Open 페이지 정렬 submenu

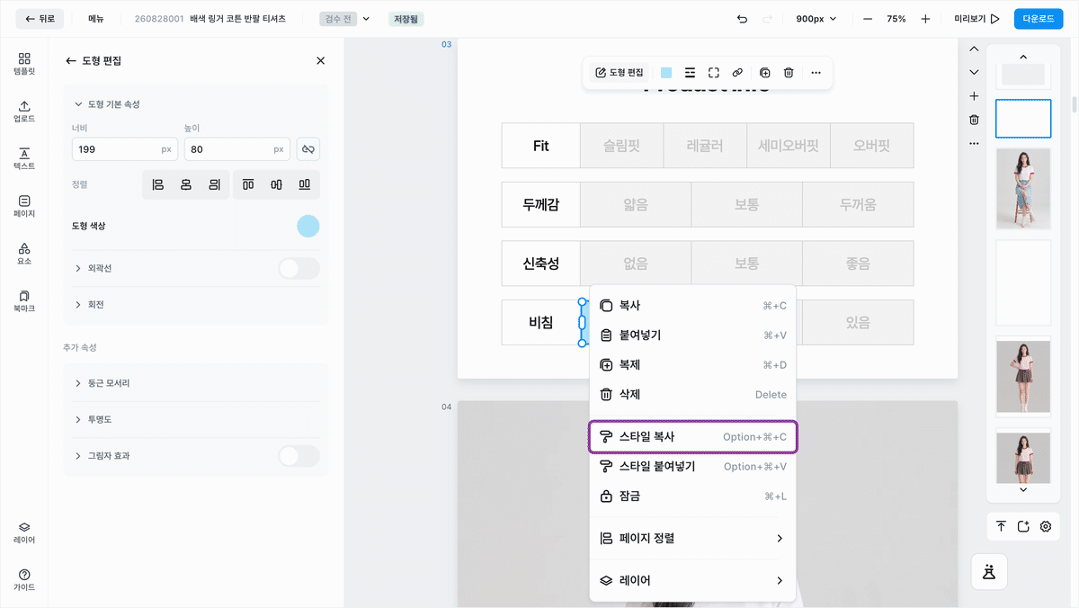point(692,539)
